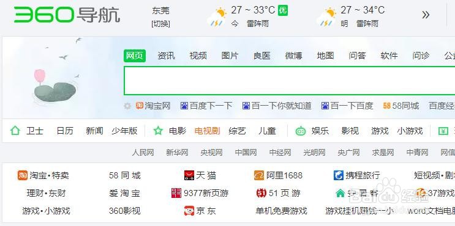The image size is (455, 226).
Task: Click the green star 电影 icon
Action: click(x=158, y=131)
